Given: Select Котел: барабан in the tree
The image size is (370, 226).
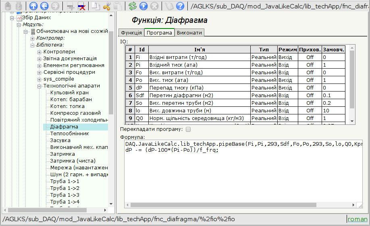Looking at the screenshot, I should click(x=71, y=100).
